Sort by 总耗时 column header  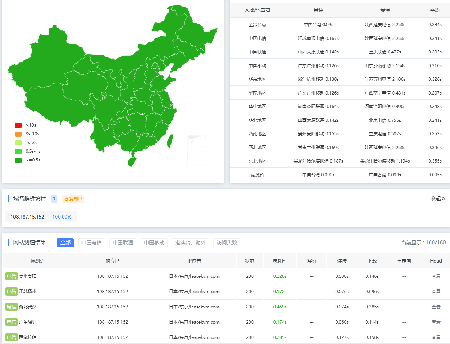tap(280, 261)
